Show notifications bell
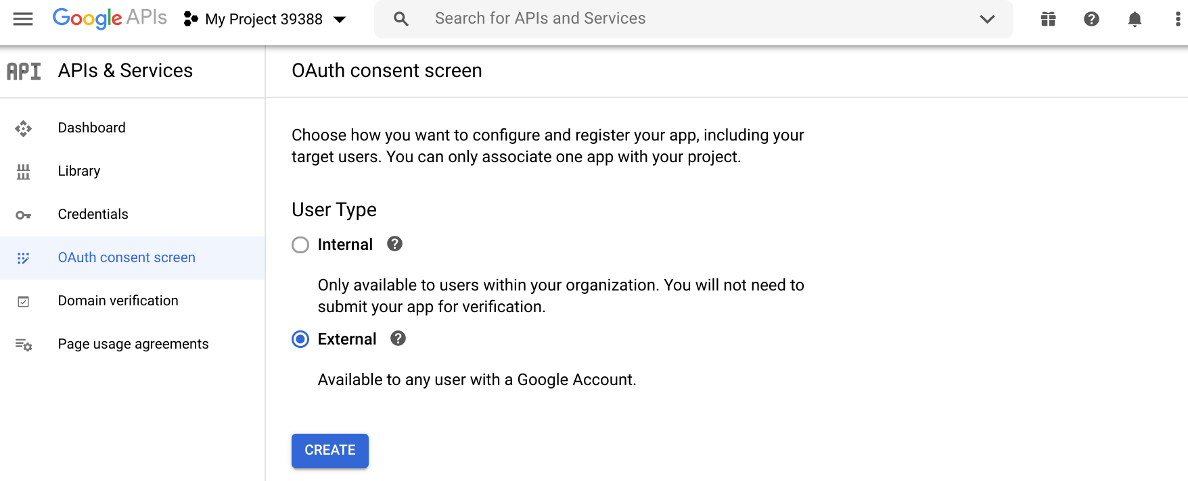 [x=1135, y=19]
